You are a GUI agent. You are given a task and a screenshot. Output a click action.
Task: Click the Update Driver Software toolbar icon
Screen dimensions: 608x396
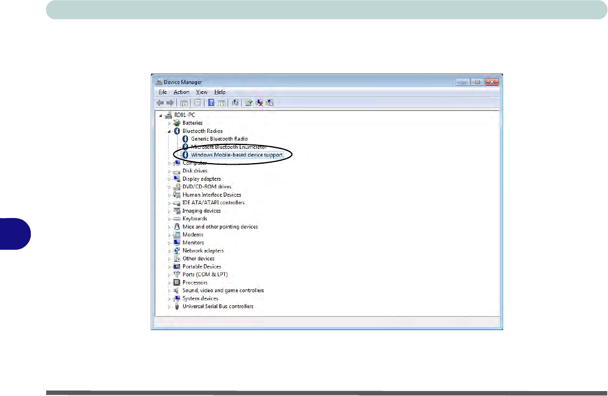tap(249, 103)
